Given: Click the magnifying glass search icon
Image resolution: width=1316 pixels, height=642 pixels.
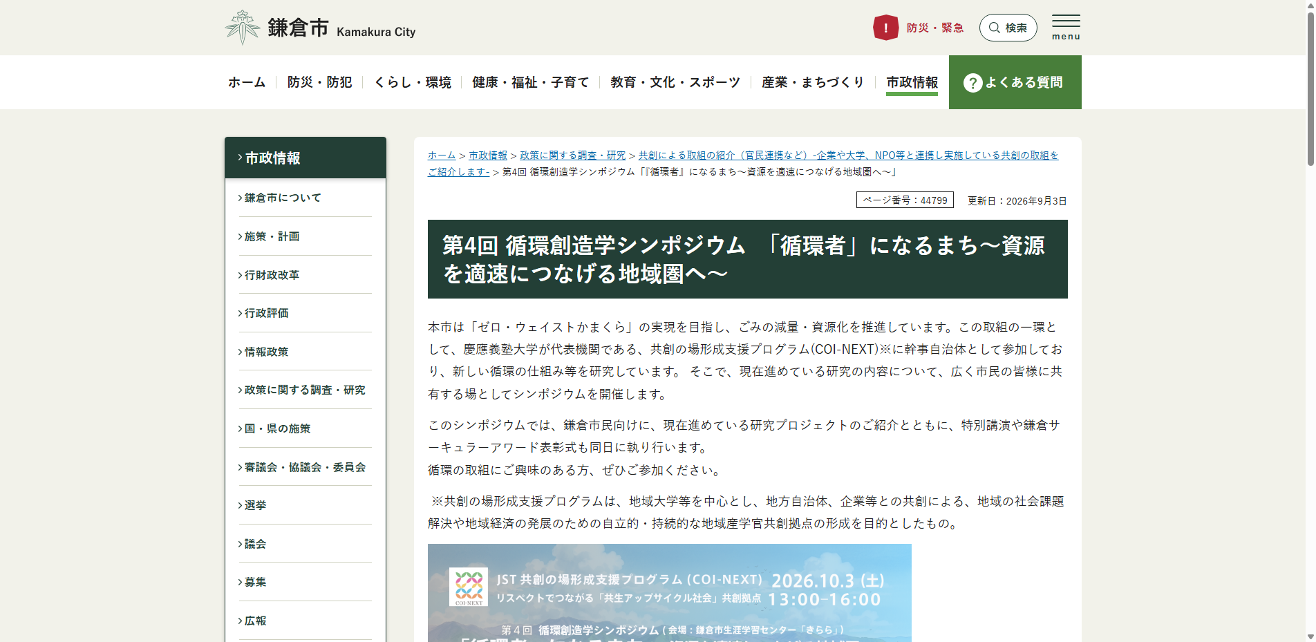Looking at the screenshot, I should coord(995,28).
